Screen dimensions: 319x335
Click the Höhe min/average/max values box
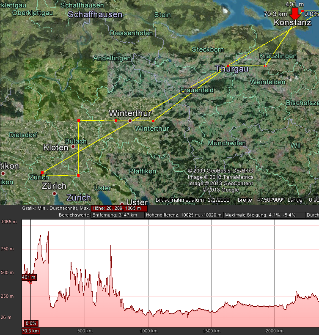[x=119, y=208]
